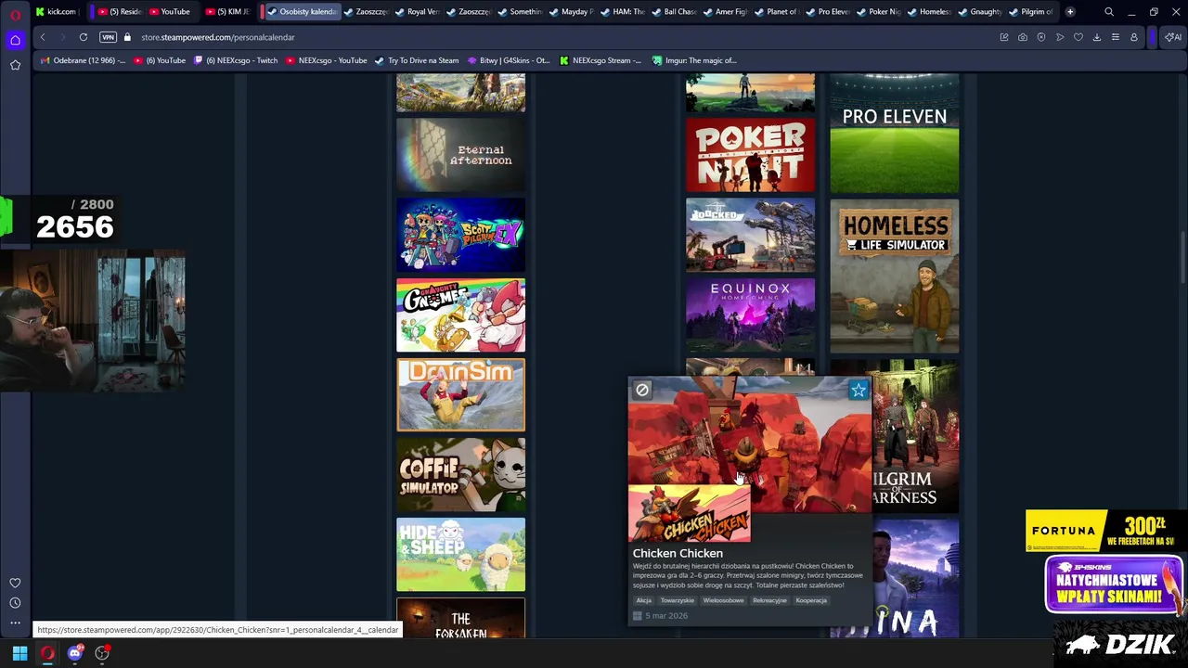
Task: Switch to the Royal Ver tab
Action: click(x=418, y=12)
